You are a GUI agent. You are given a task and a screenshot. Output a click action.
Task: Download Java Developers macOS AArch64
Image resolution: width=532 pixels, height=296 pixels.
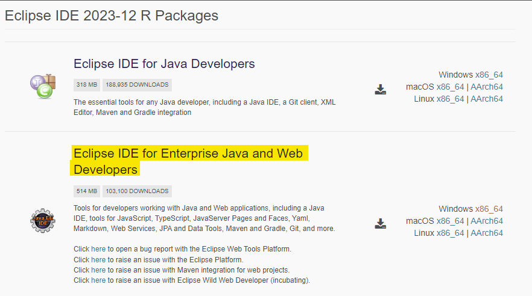click(487, 87)
